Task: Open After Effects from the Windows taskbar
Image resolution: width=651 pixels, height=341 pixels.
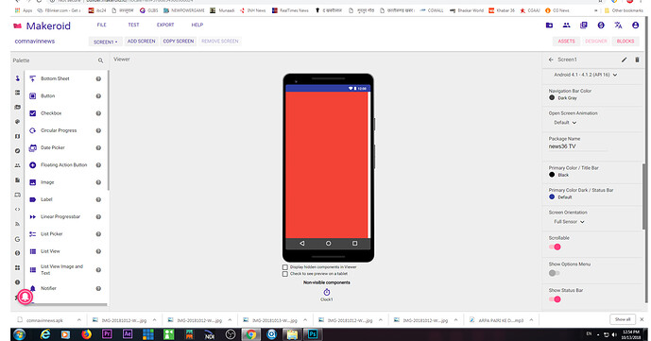Action: coord(128,334)
